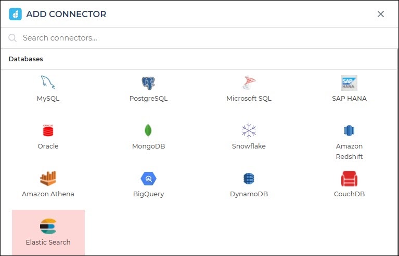Choose the DynamoDB blue database icon
The width and height of the screenshot is (399, 256).
[x=249, y=178]
